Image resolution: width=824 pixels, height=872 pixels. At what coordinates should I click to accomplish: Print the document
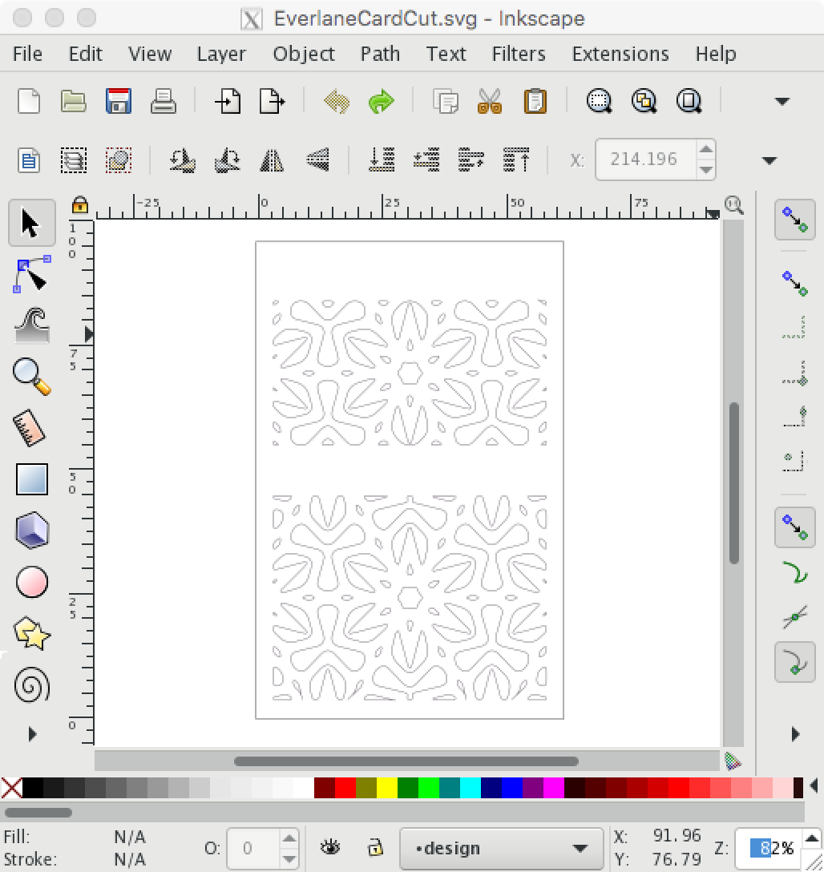(x=164, y=101)
